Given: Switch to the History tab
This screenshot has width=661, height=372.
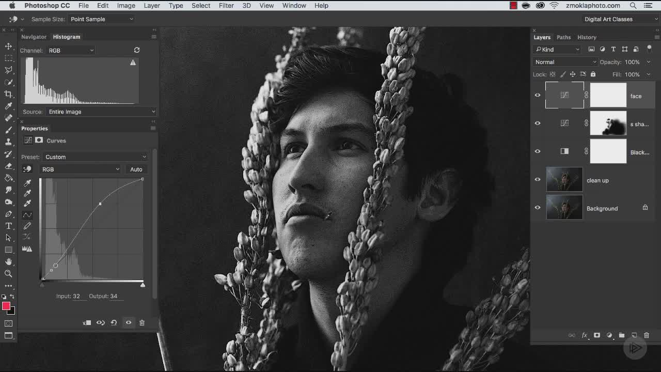Looking at the screenshot, I should click(587, 37).
